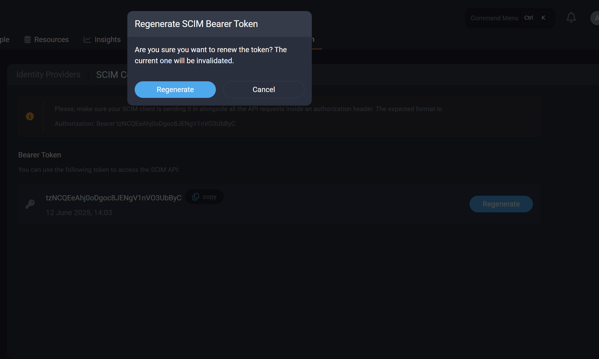Copy the SCIM bearer token
Image resolution: width=599 pixels, height=359 pixels.
(204, 197)
